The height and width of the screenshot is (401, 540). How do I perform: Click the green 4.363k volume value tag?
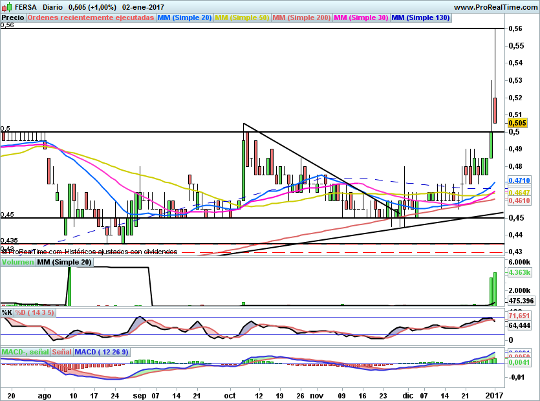[x=519, y=272]
